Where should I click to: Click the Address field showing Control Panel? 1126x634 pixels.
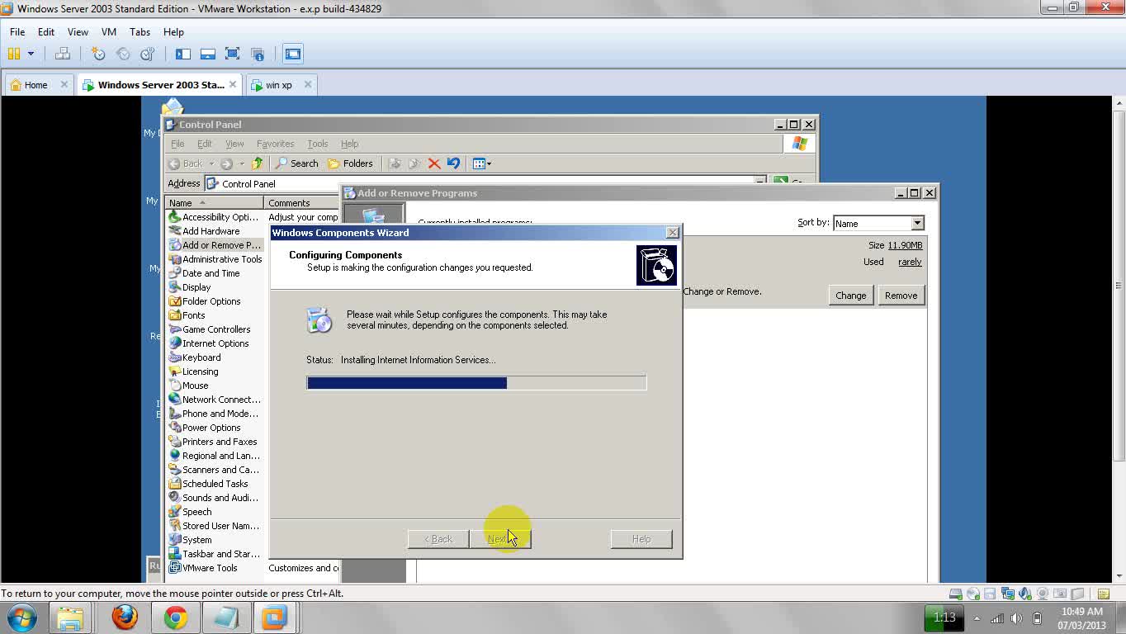click(485, 183)
